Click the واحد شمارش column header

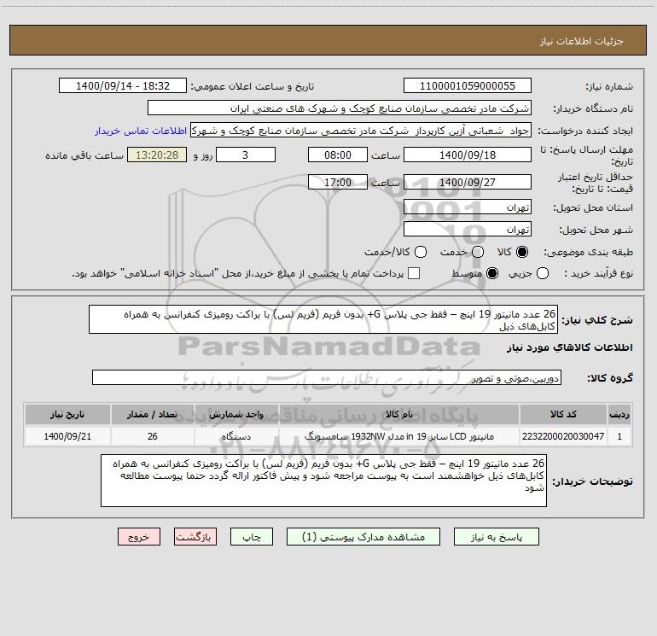pos(236,414)
